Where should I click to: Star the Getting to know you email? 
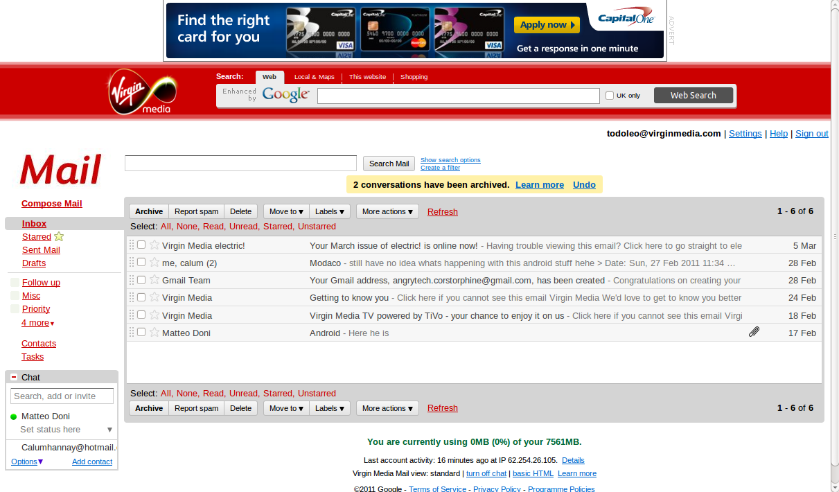(x=154, y=297)
